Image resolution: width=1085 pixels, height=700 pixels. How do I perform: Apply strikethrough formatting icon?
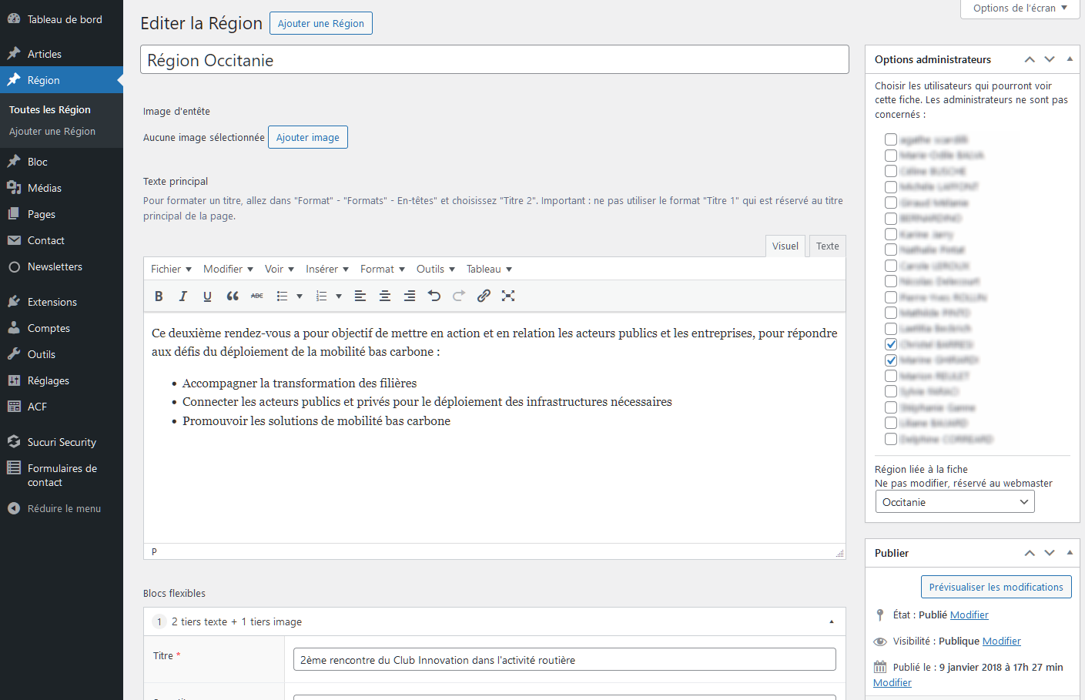pos(257,296)
